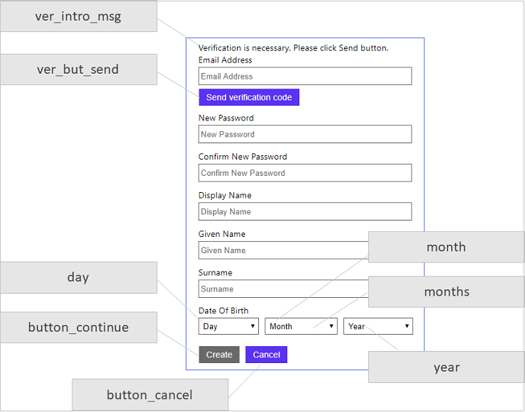This screenshot has height=412, width=525.
Task: Click the Send verification code button
Action: click(249, 97)
